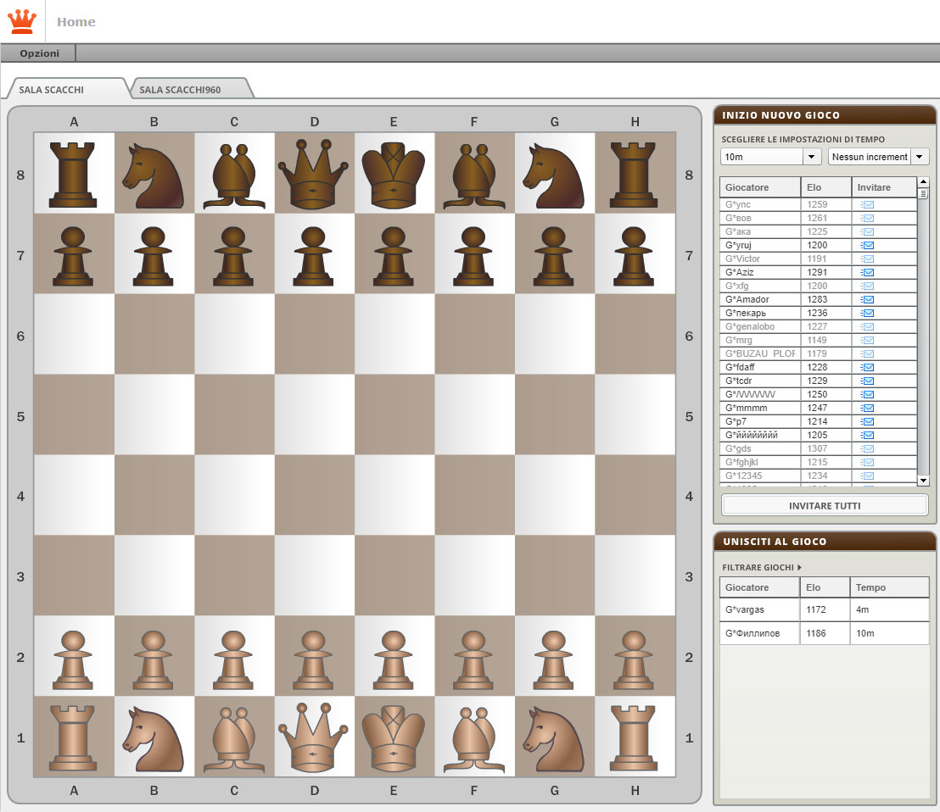Sort invite list by Elo column
The image size is (940, 812).
[x=825, y=187]
